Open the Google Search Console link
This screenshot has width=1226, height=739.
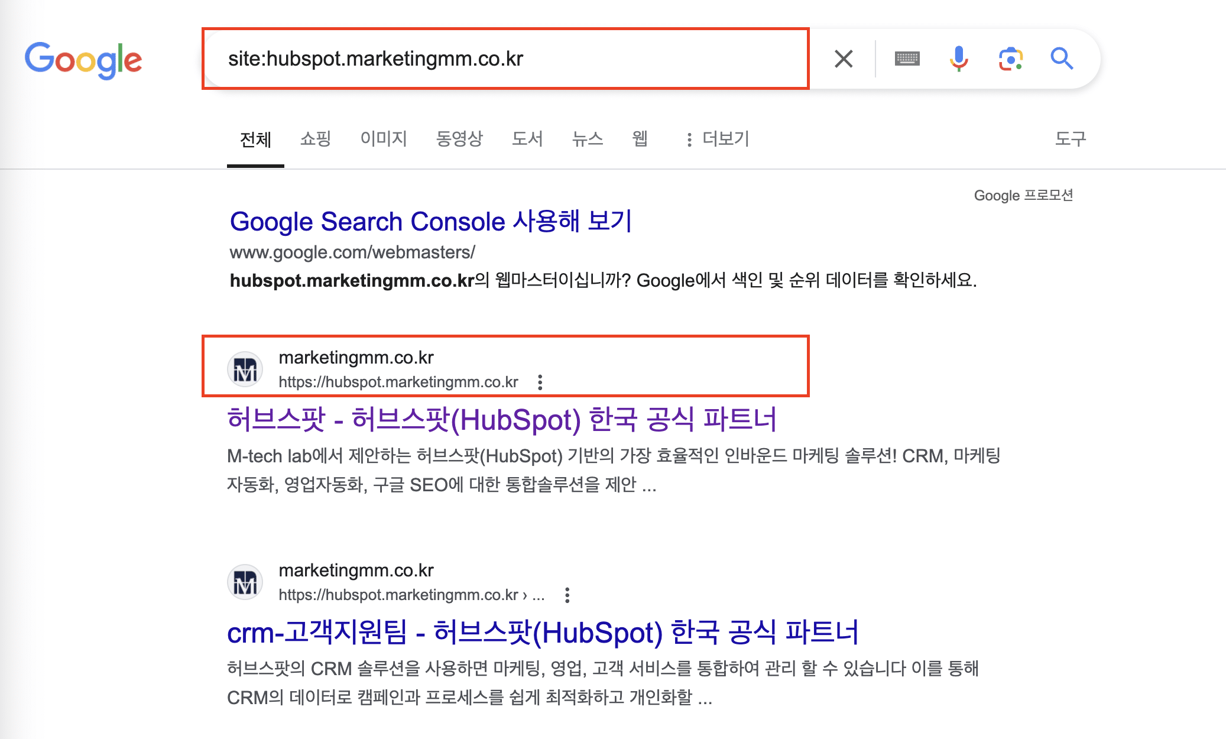[x=430, y=222]
